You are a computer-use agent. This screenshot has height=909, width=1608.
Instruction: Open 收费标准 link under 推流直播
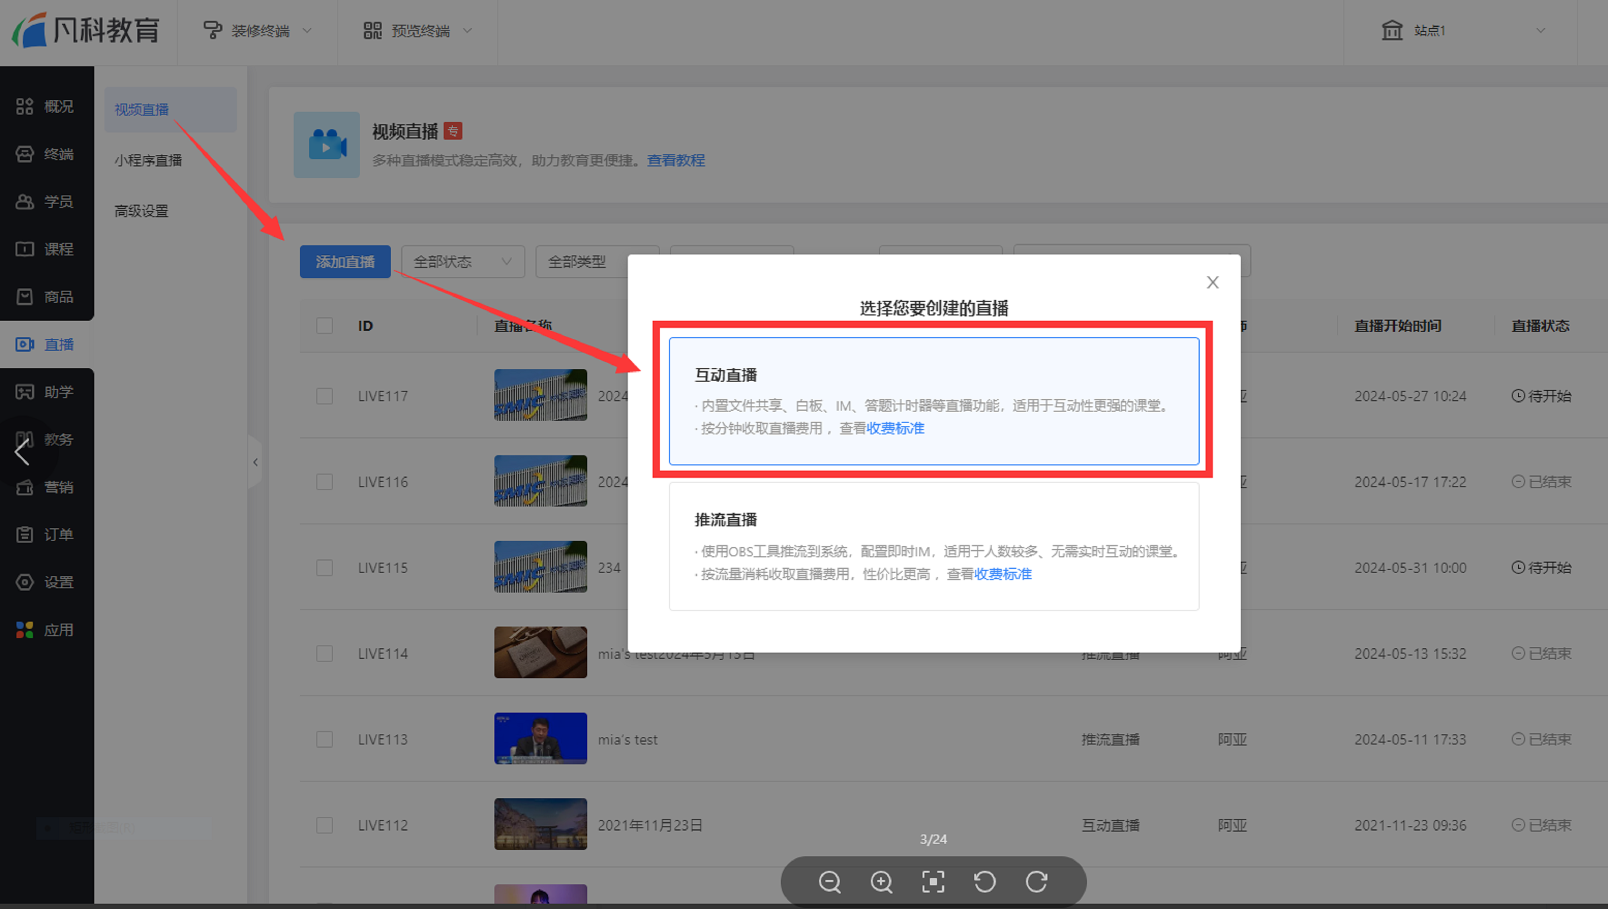pyautogui.click(x=1003, y=574)
